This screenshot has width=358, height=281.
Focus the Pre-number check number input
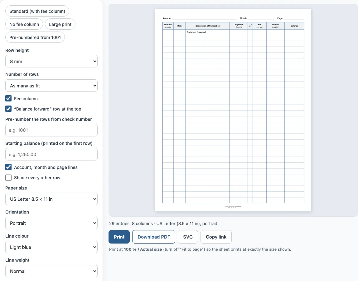(51, 130)
